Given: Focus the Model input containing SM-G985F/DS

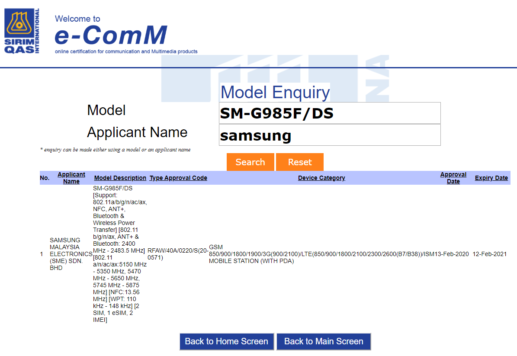Looking at the screenshot, I should tap(330, 113).
